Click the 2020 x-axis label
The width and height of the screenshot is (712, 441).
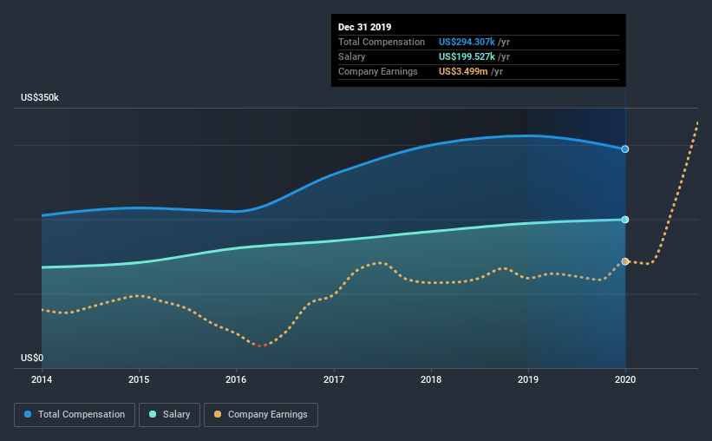coord(625,379)
